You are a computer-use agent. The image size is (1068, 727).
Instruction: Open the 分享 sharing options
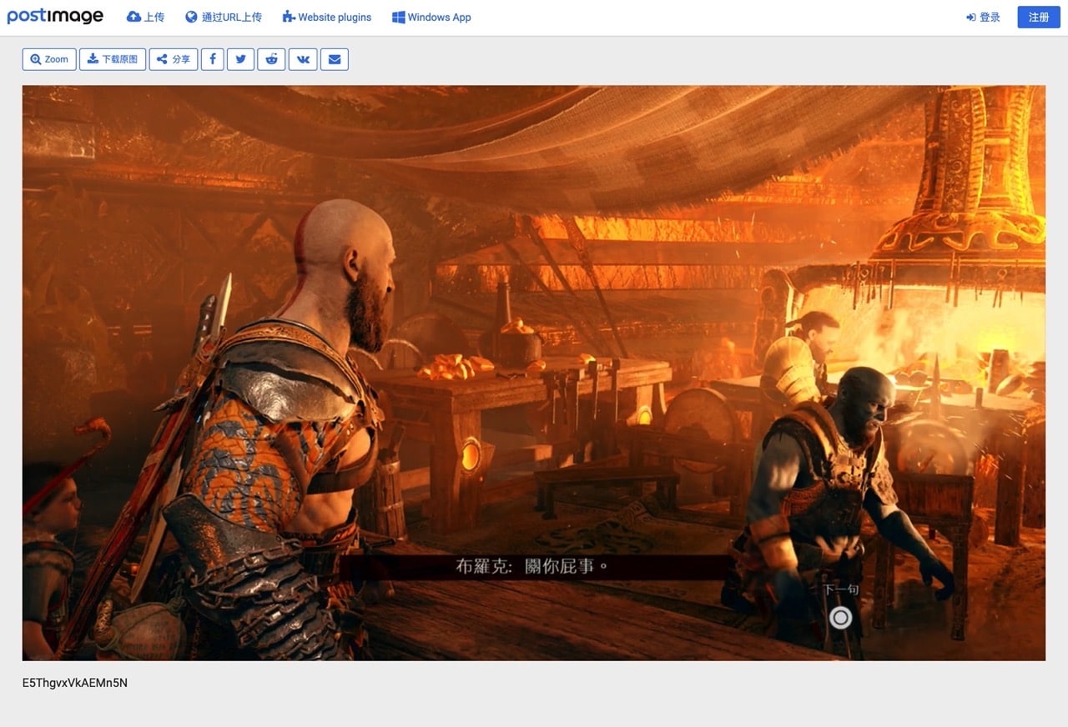(x=173, y=59)
